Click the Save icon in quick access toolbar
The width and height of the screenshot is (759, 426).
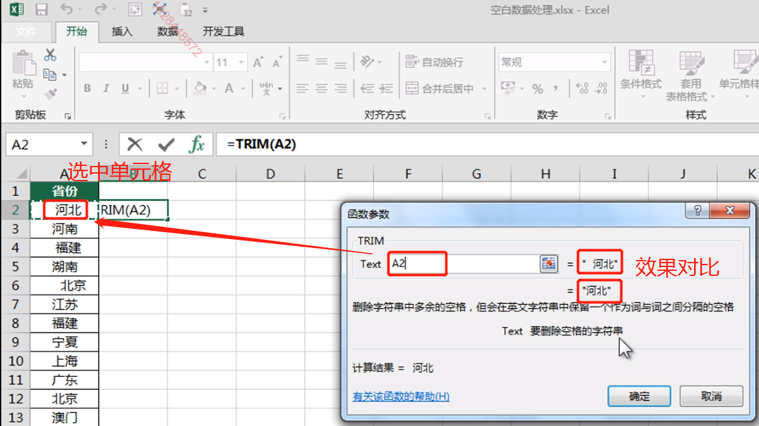41,9
